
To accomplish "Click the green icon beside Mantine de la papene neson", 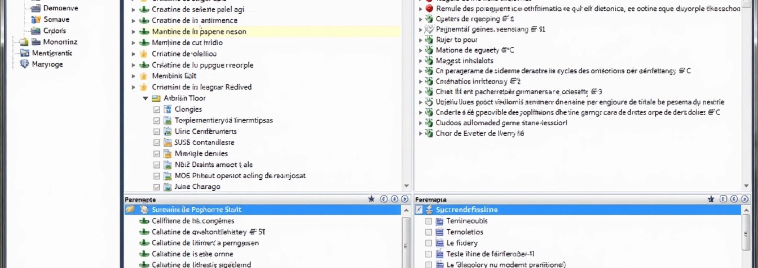I will point(144,32).
